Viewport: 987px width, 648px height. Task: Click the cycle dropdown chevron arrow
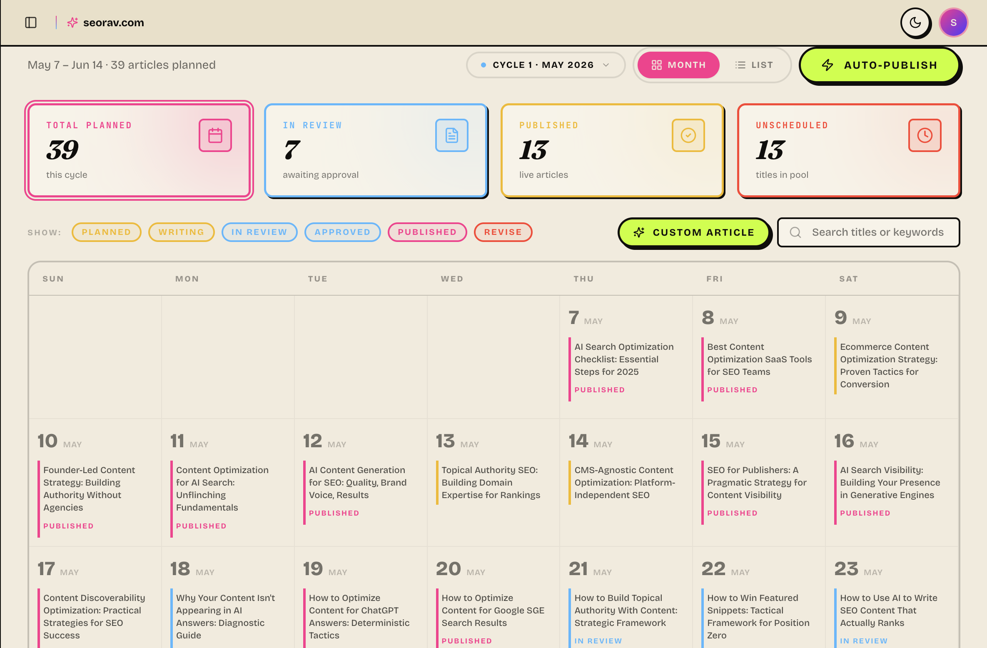tap(606, 65)
